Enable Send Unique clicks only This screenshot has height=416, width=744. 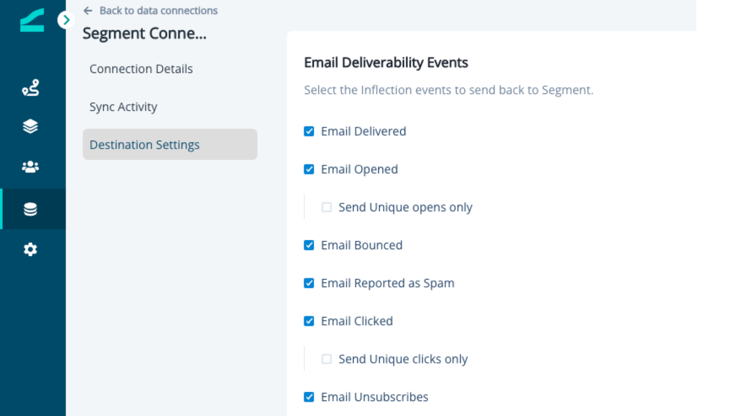pos(327,359)
